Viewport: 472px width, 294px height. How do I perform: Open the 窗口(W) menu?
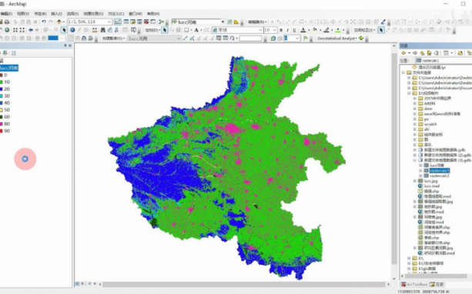pyautogui.click(x=136, y=14)
